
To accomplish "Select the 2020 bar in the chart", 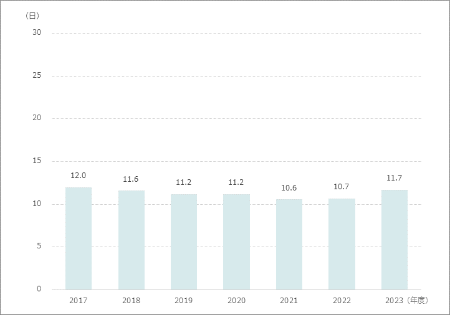I will point(236,242).
